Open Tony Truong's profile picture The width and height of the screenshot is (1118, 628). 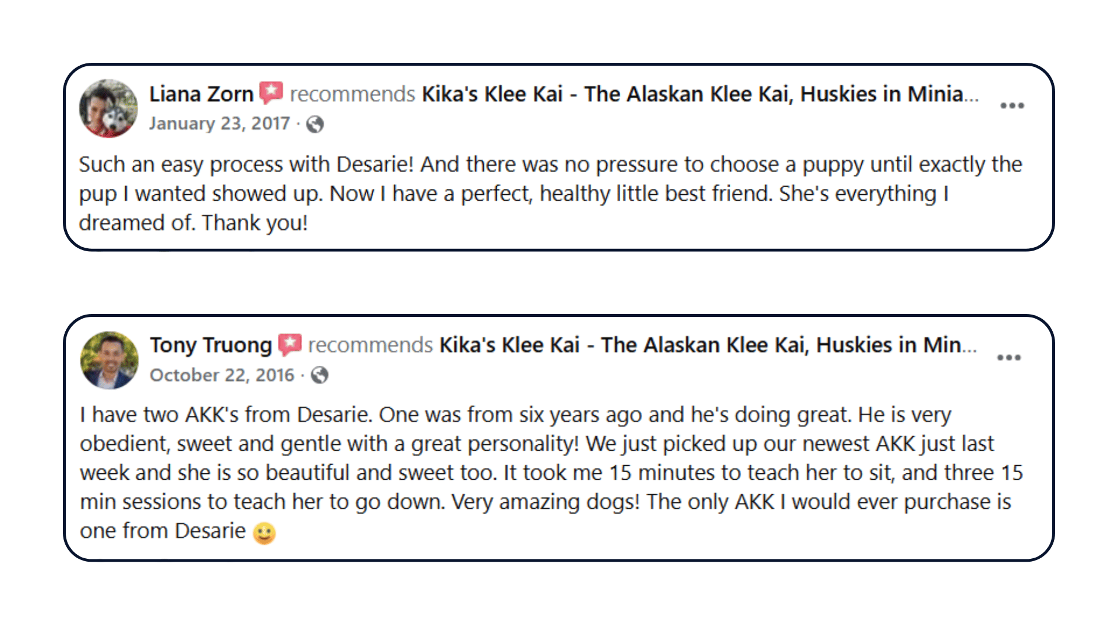point(109,360)
